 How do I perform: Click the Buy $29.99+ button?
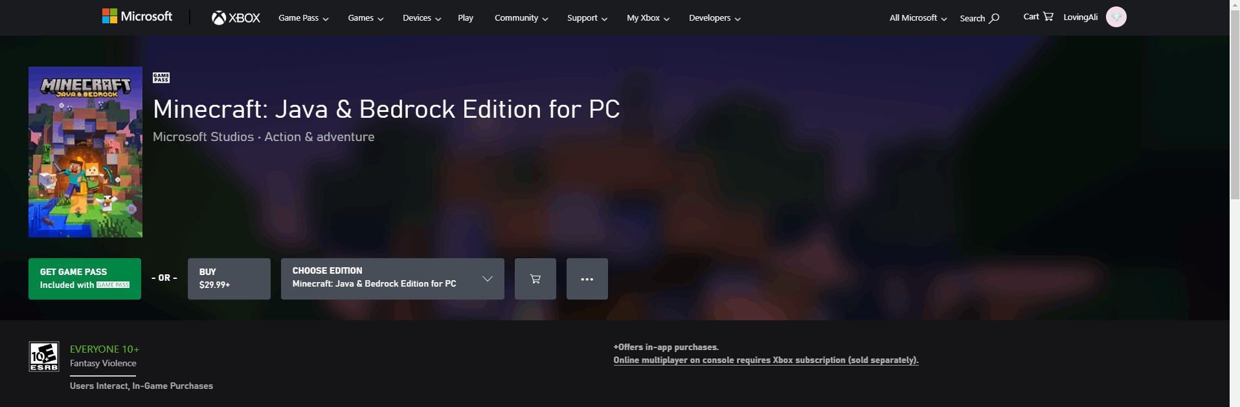click(x=229, y=279)
